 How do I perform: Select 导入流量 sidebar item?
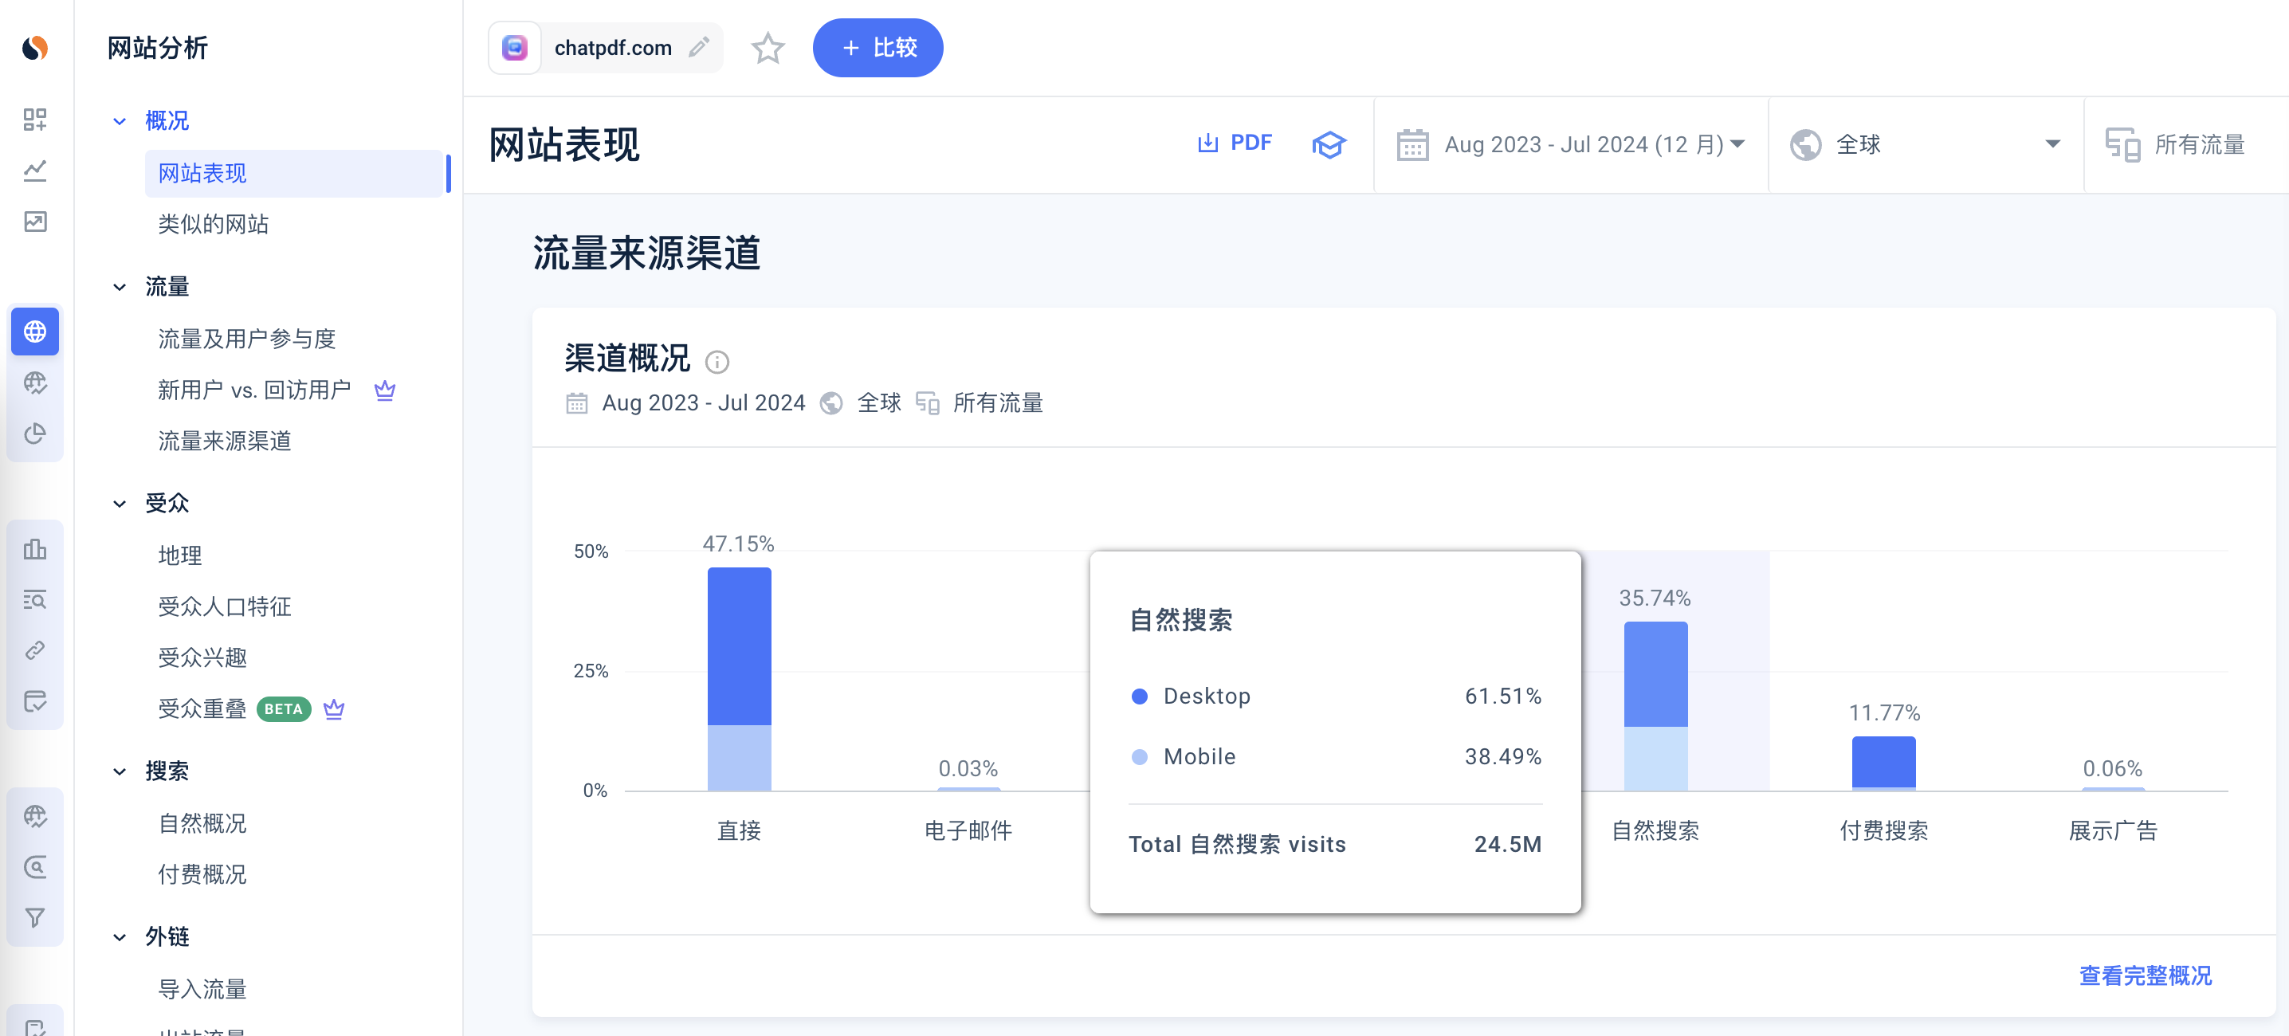coord(202,989)
